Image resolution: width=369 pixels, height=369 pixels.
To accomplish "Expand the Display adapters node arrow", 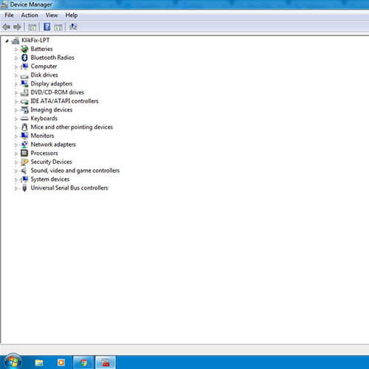I will (x=16, y=84).
